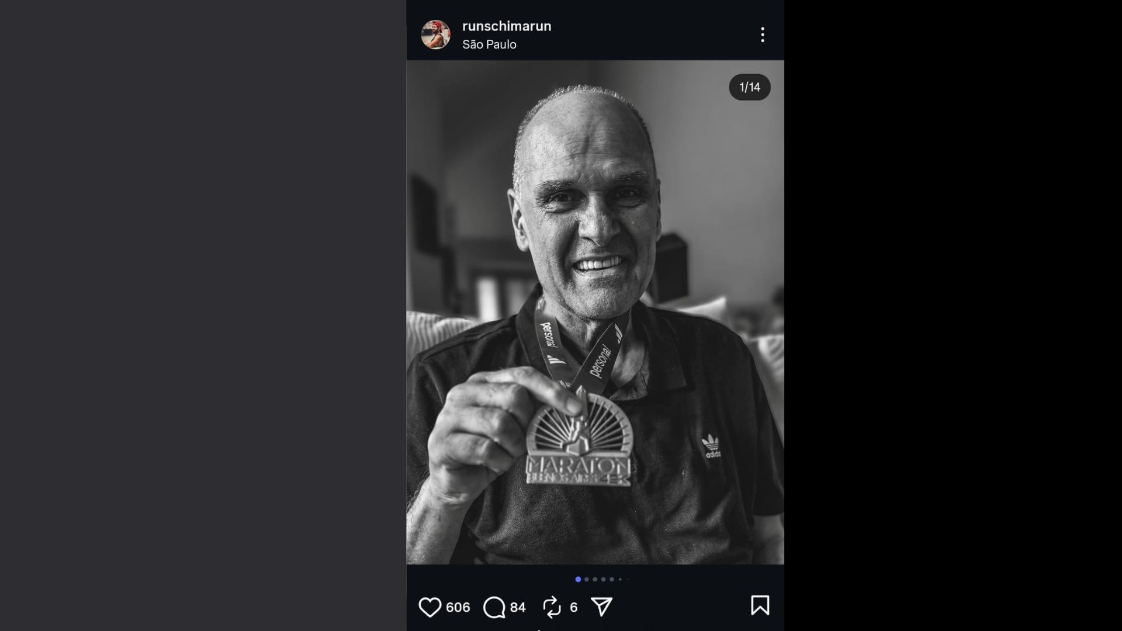Open comments with the speech bubble icon
Screen dimensions: 1122x631
[494, 608]
